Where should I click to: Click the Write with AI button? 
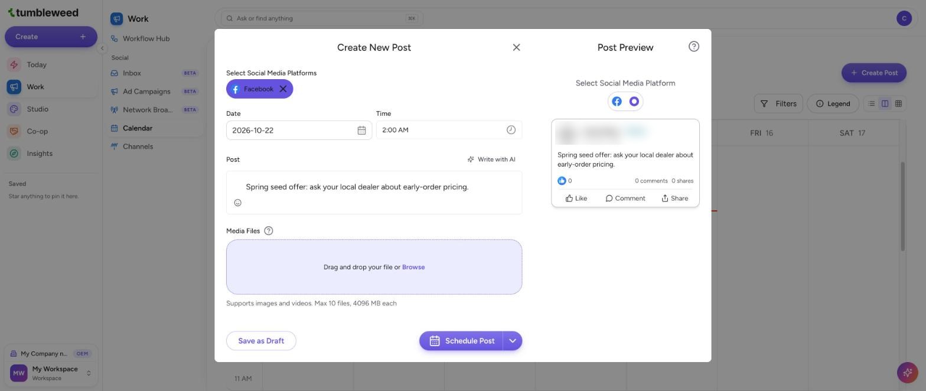(x=491, y=159)
